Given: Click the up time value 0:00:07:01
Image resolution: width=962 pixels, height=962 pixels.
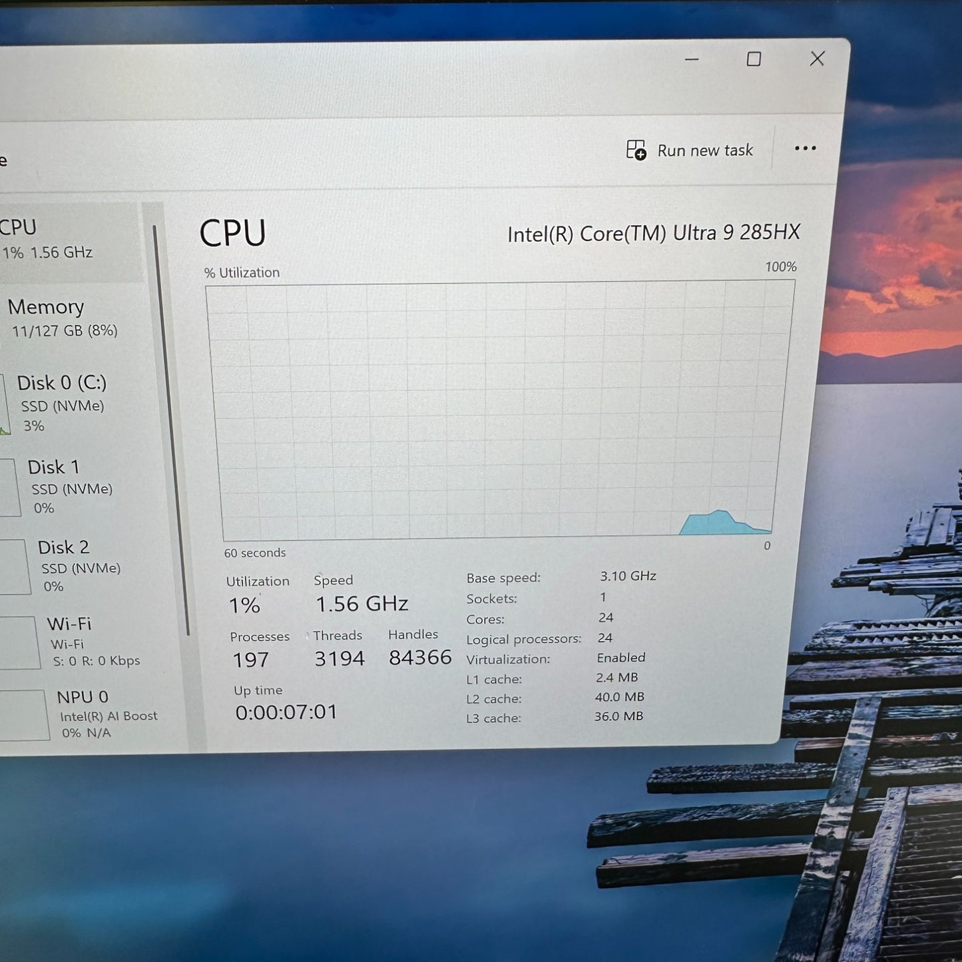Looking at the screenshot, I should pyautogui.click(x=286, y=712).
